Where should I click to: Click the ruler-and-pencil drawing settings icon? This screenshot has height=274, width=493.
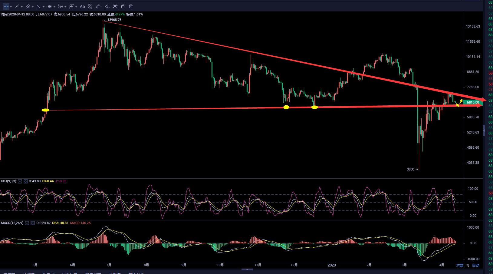click(90, 6)
